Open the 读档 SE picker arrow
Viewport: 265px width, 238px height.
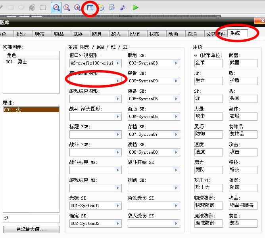click(x=176, y=152)
